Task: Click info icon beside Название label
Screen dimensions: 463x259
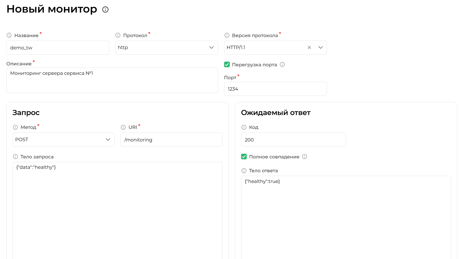Action: (9, 35)
